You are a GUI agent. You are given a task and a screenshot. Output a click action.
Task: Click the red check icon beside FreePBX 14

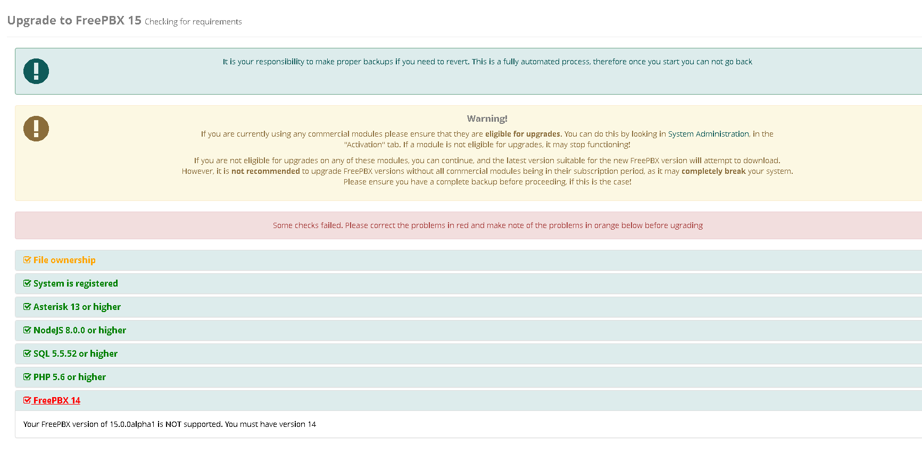coord(27,400)
